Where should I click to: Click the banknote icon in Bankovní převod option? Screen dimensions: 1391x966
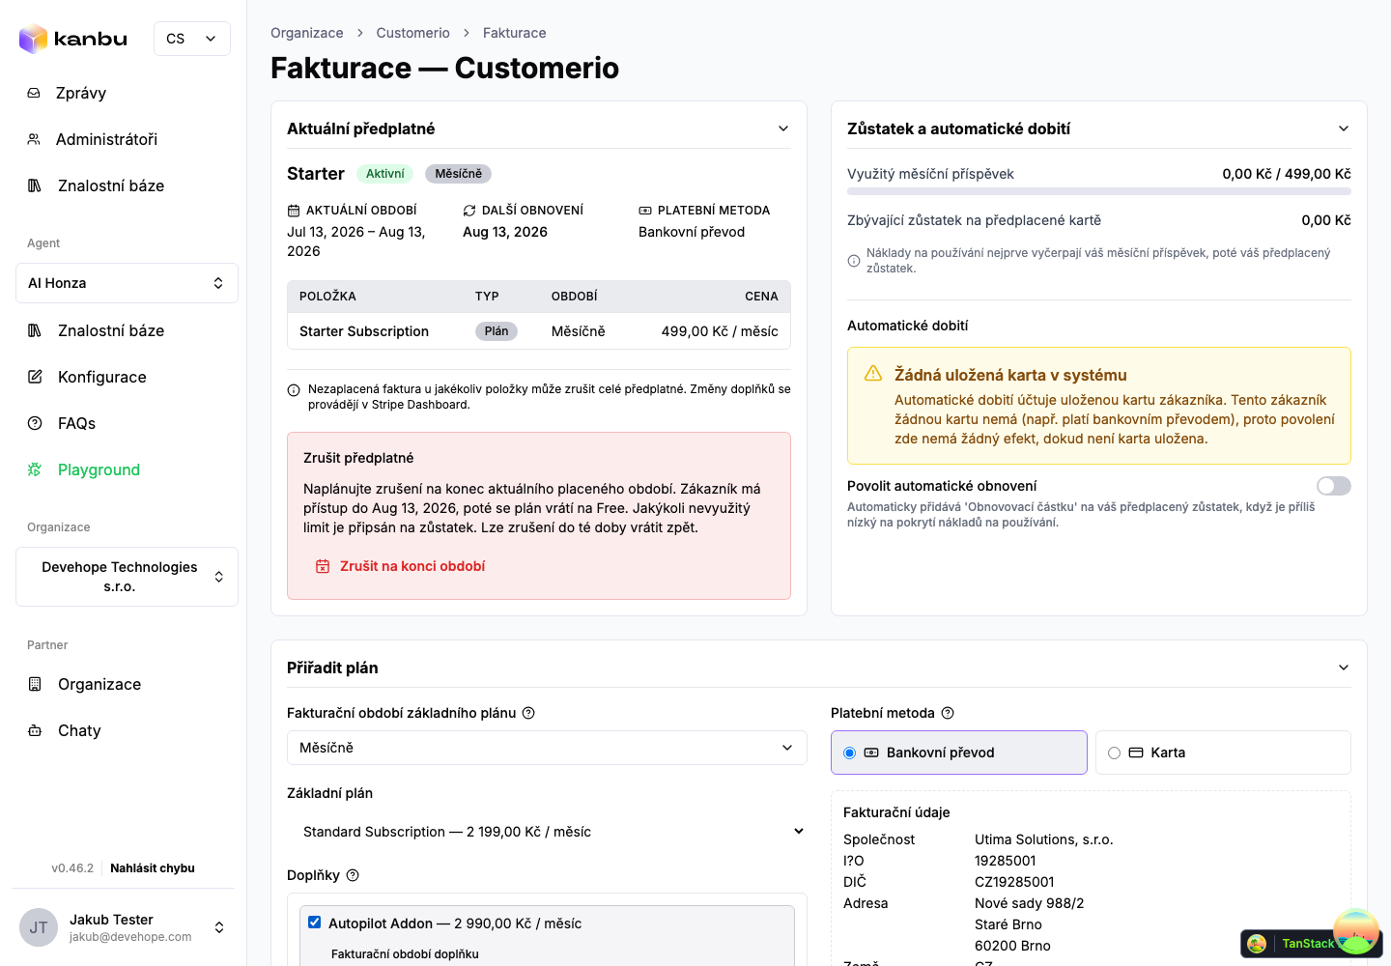[x=871, y=753]
